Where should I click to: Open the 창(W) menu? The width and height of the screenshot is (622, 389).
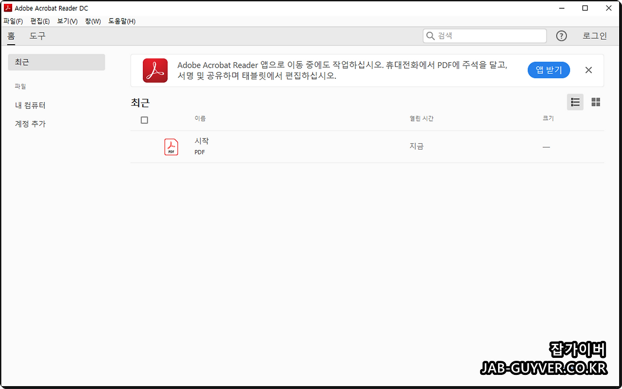tap(93, 21)
